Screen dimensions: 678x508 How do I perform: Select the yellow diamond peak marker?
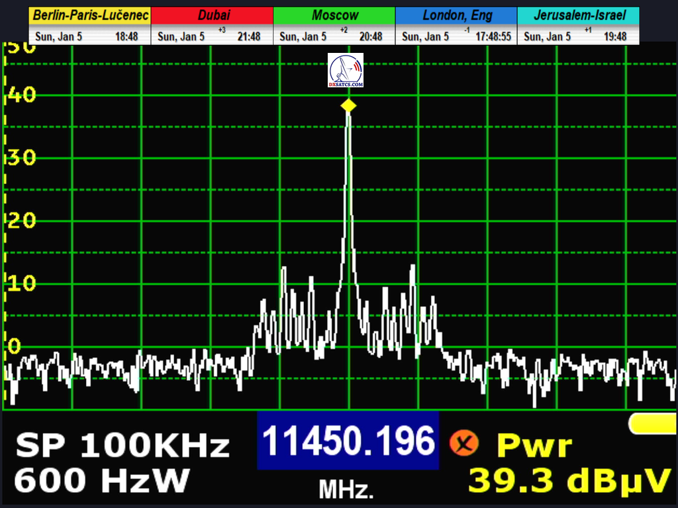click(348, 106)
